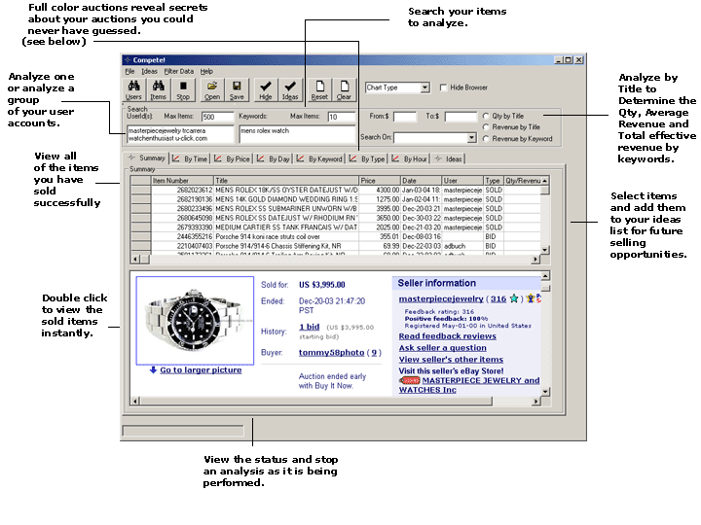Select row MENS 14K GOLD DIAMOND WEDDING RING
This screenshot has height=525, width=701.
coord(335,199)
